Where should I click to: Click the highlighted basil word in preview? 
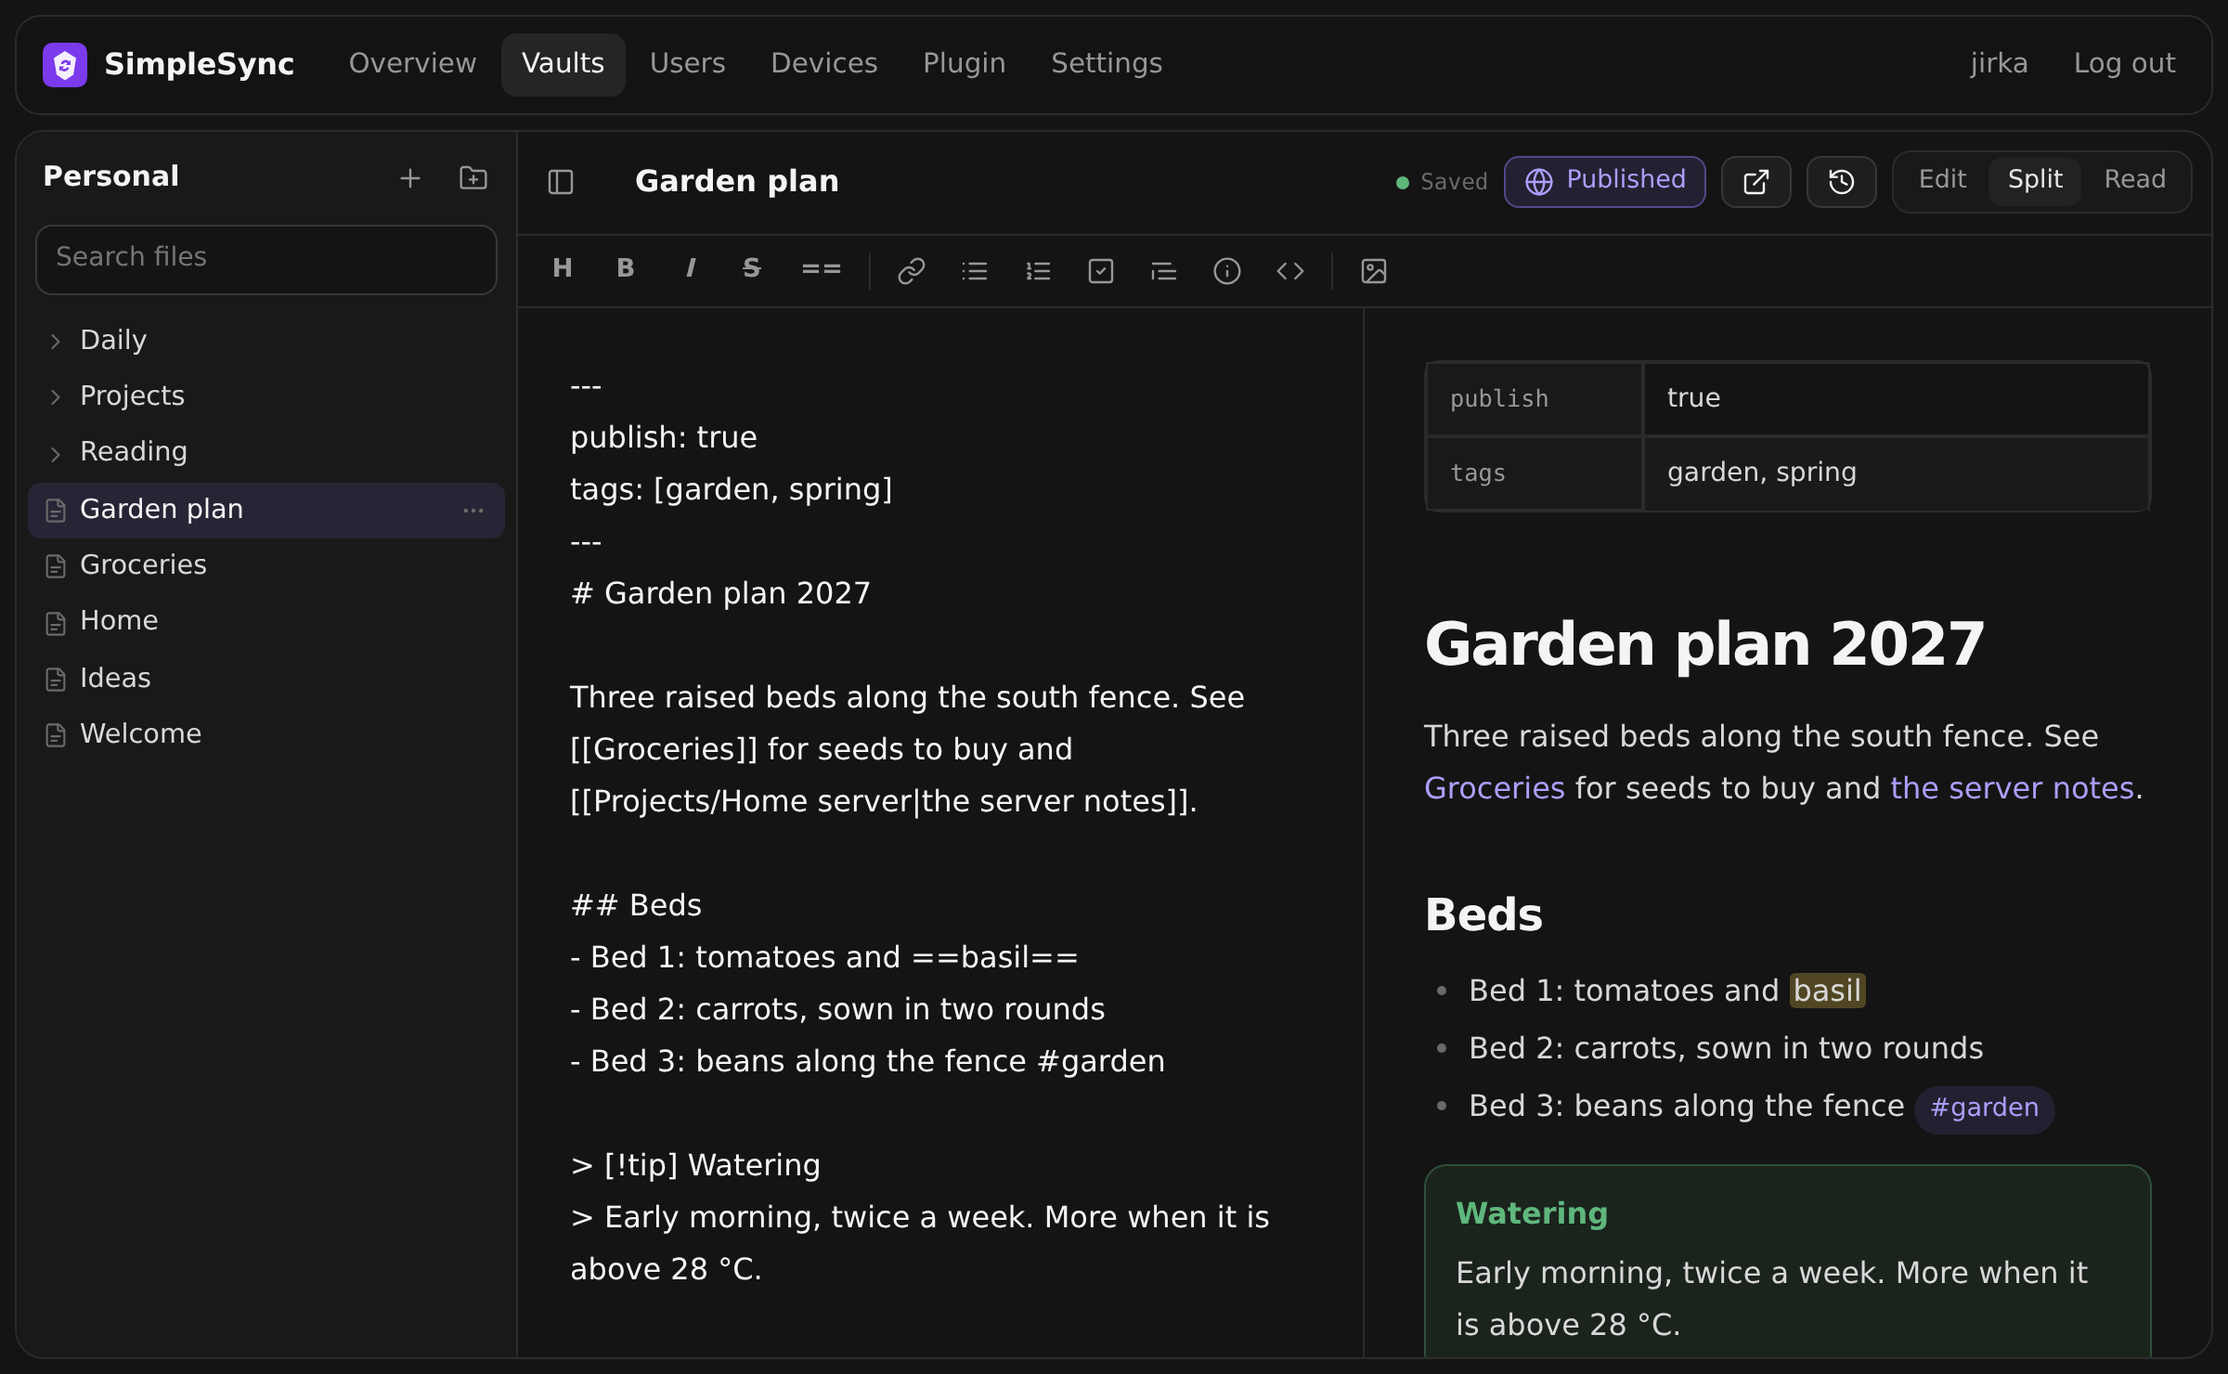(1828, 991)
